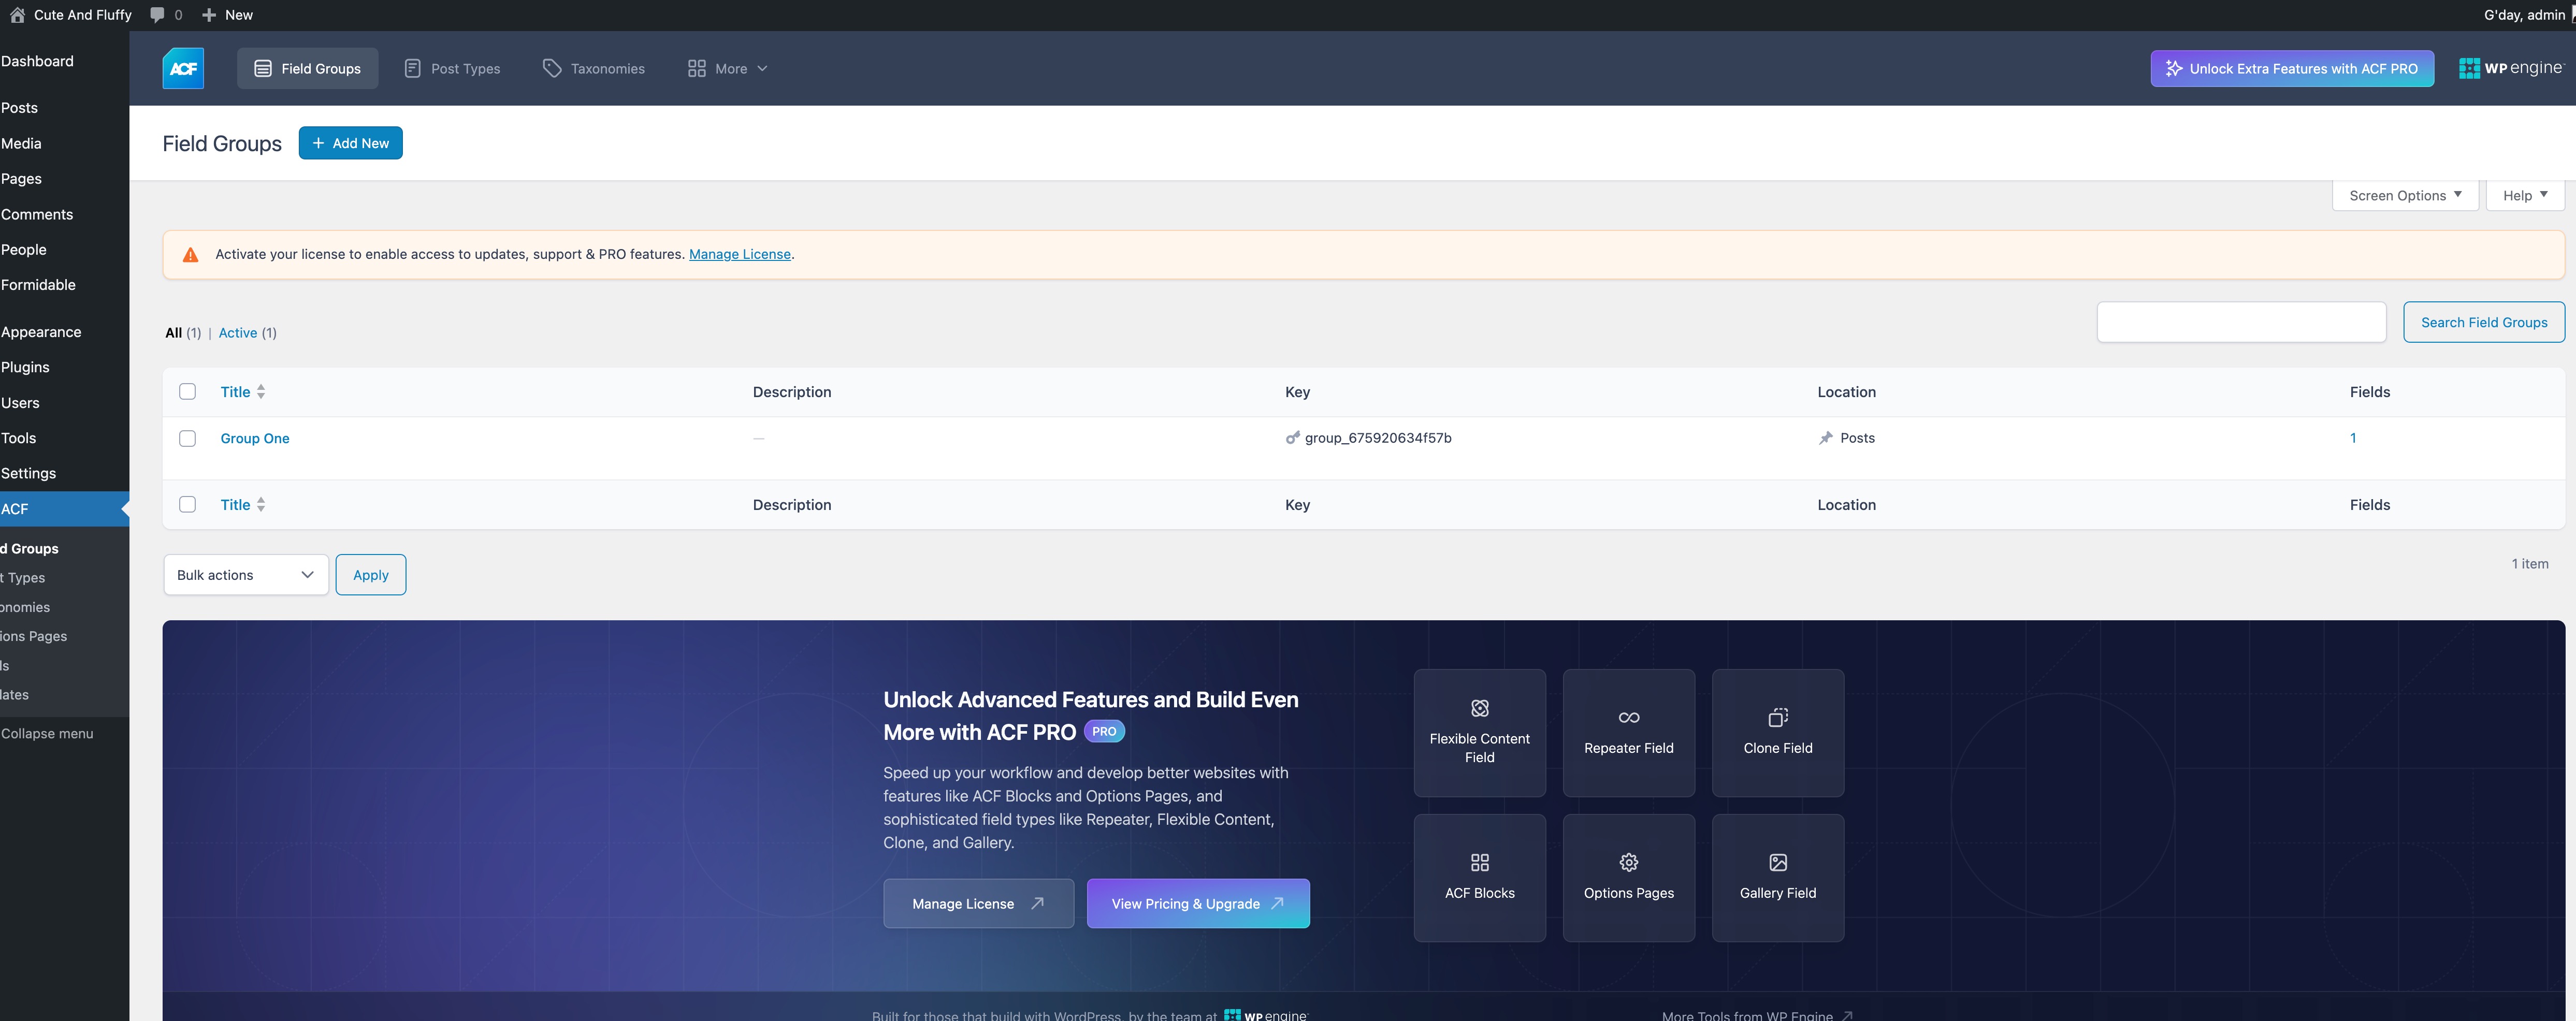Open Media in the sidebar menu

[64, 143]
